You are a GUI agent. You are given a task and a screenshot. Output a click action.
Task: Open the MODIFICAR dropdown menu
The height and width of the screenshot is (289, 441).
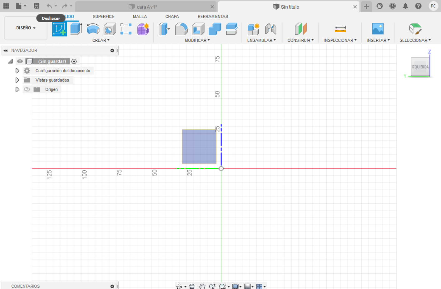(x=197, y=40)
